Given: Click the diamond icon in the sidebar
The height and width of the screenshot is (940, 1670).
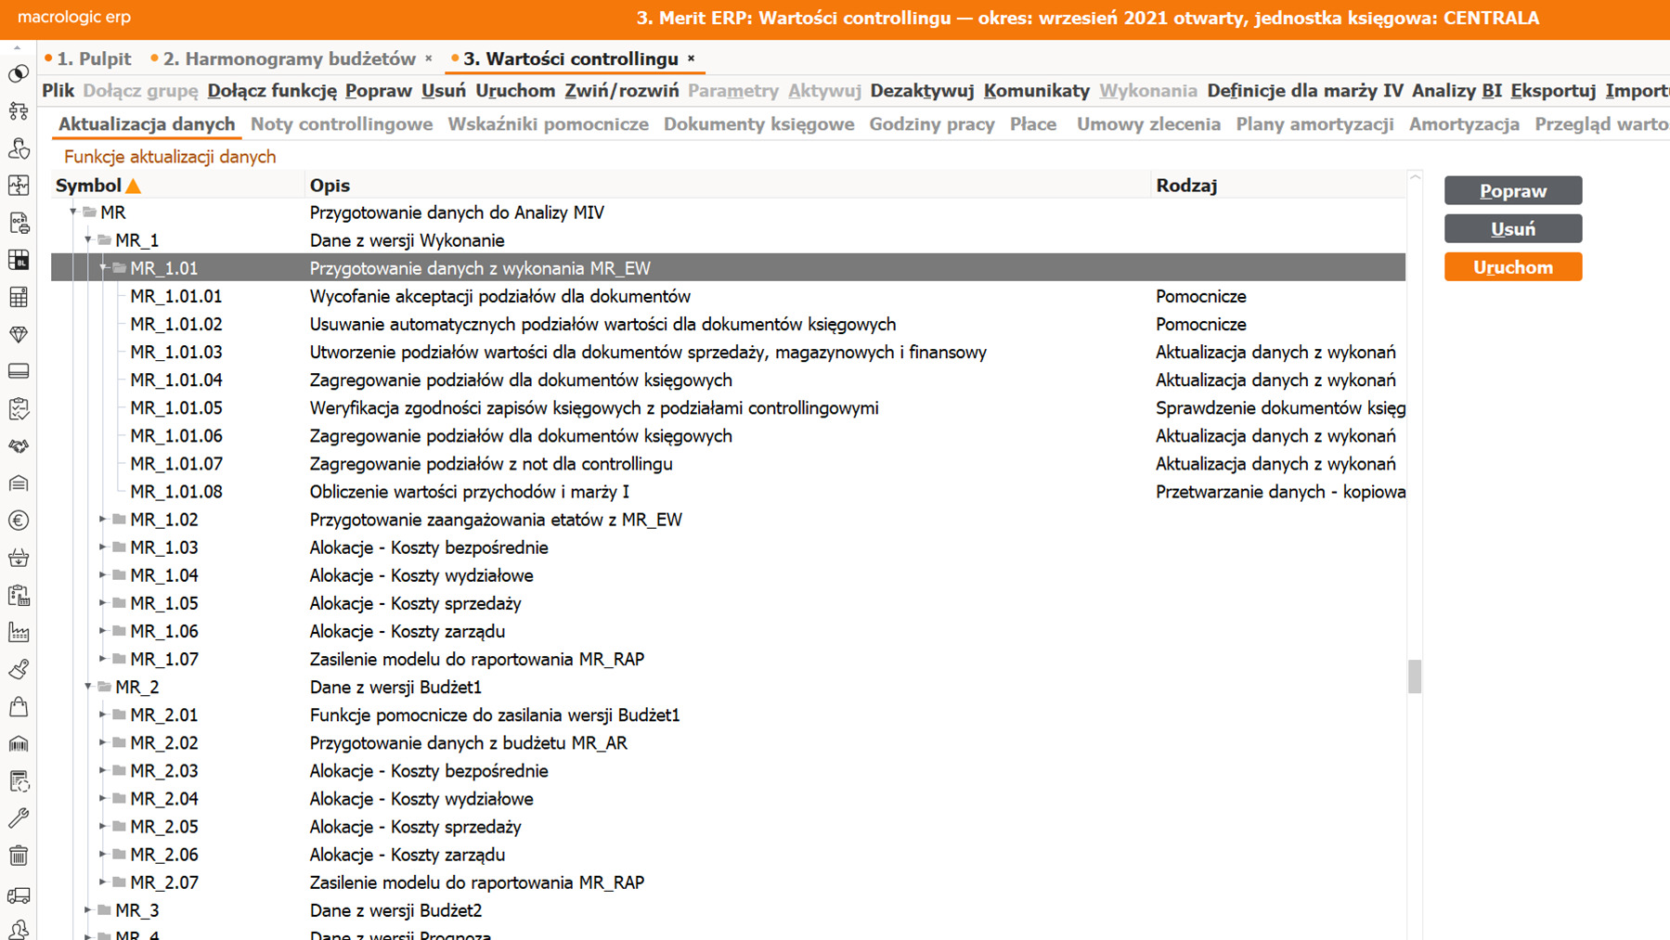Looking at the screenshot, I should coord(19,334).
